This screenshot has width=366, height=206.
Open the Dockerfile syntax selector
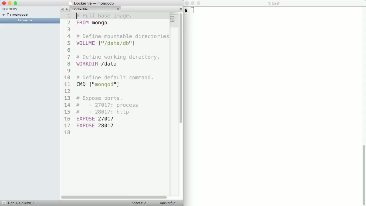(x=168, y=203)
